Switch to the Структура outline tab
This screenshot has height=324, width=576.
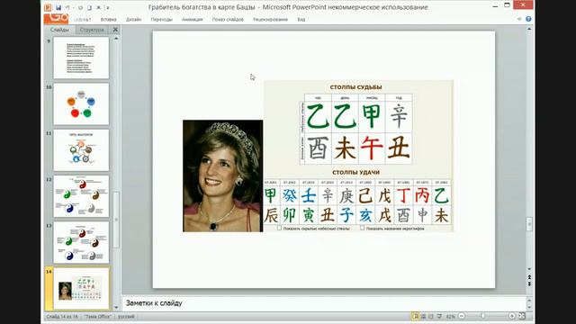[92, 30]
